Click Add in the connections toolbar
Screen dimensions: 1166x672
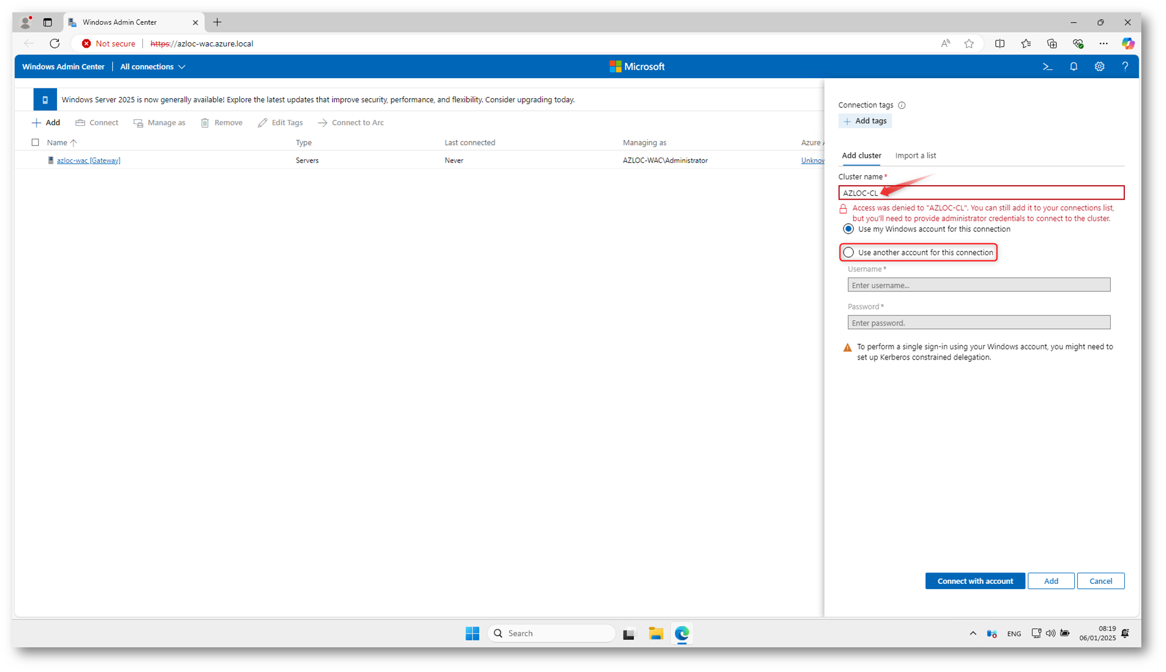pos(46,123)
